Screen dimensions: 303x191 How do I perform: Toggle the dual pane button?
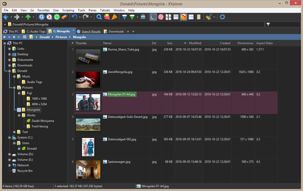tap(191, 17)
